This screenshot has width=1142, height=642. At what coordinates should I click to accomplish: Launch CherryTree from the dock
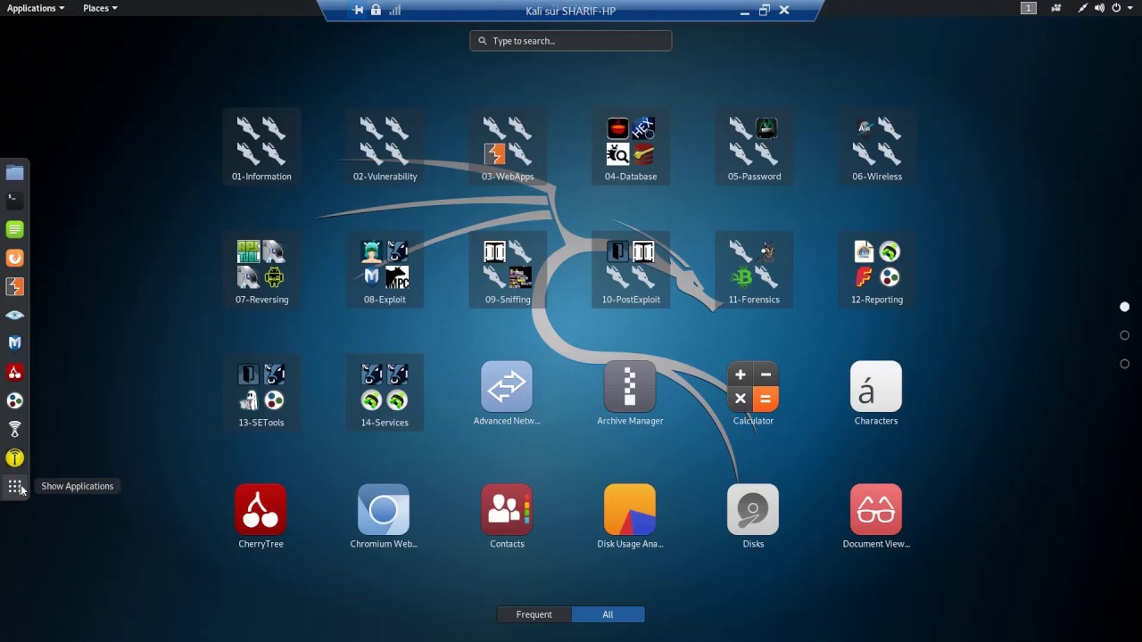pos(15,372)
